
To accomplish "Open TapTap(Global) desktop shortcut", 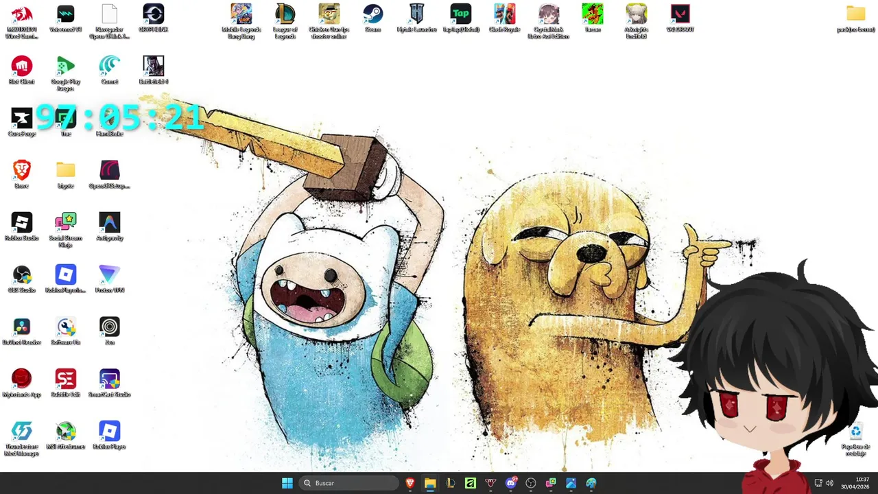I will [460, 19].
